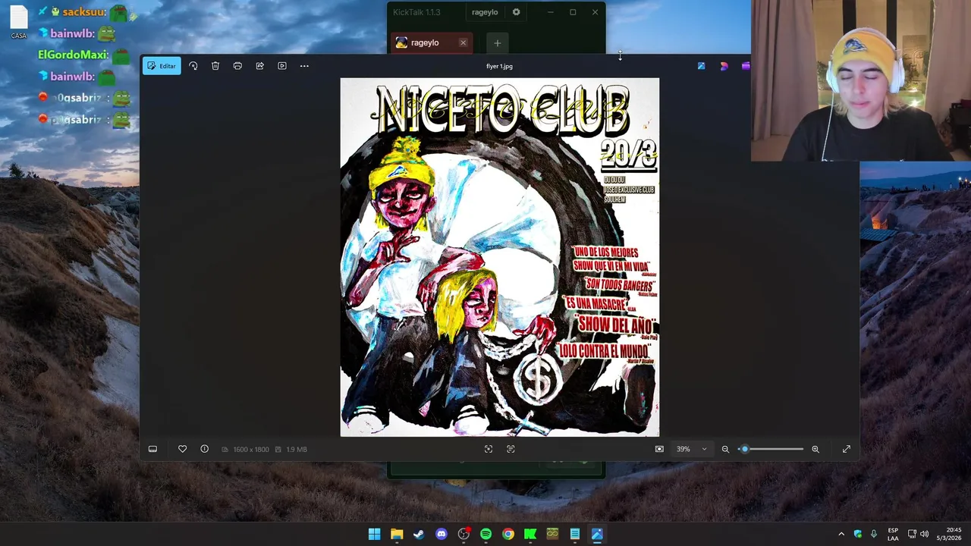The image size is (971, 546).
Task: Open the Notepad app on the taskbar
Action: pyautogui.click(x=575, y=534)
